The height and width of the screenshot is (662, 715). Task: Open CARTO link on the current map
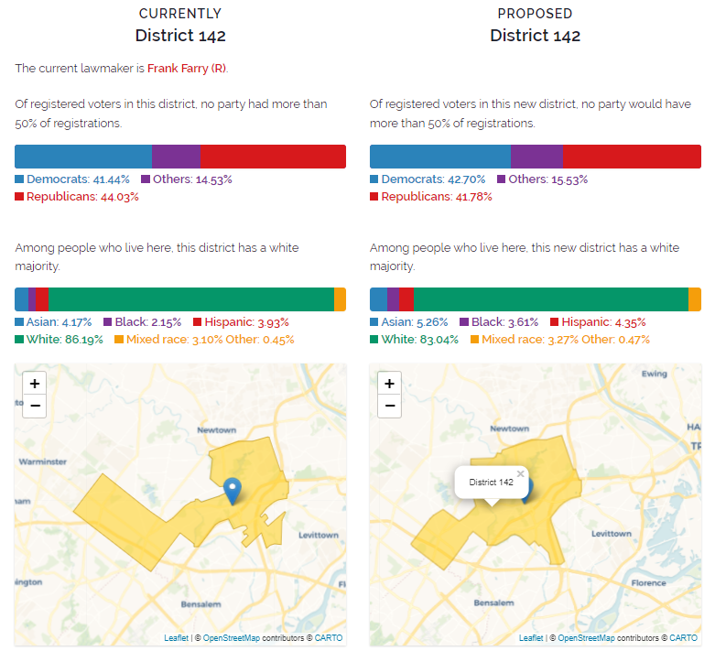click(x=329, y=638)
